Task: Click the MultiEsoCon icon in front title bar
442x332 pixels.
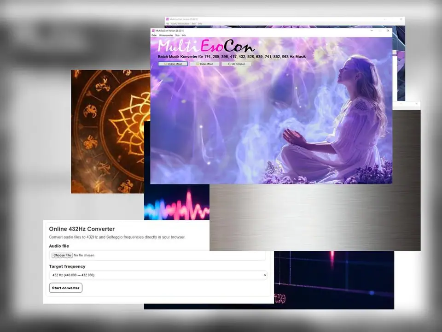Action: click(x=153, y=30)
